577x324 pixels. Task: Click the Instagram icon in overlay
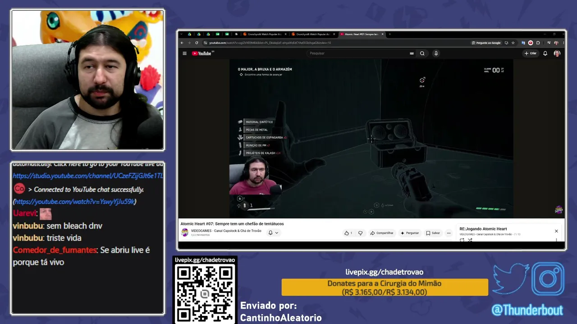point(548,279)
